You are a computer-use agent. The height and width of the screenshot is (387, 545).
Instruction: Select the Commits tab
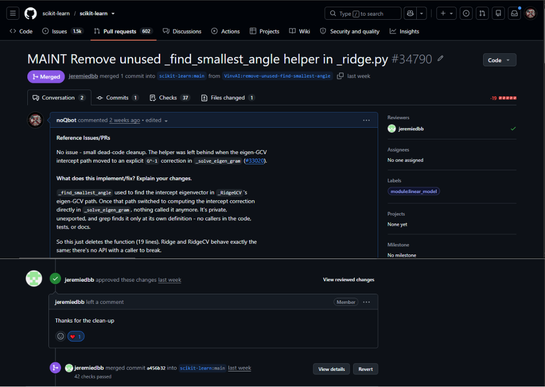click(x=118, y=98)
